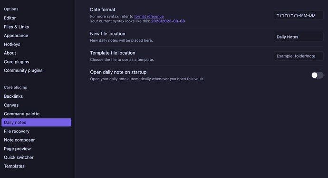
Task: Toggle Open daily note on startup
Action: (317, 75)
